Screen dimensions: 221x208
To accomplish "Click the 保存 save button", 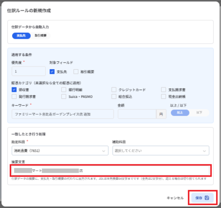I will pos(202,197).
